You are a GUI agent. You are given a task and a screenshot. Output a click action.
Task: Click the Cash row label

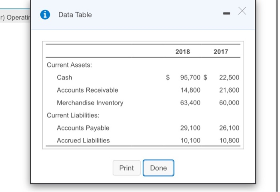(x=64, y=77)
